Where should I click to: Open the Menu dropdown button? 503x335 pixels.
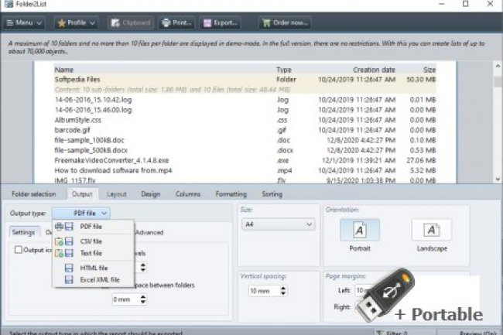[24, 22]
